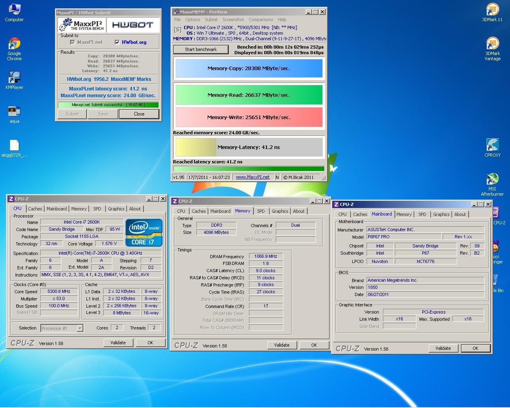Click the MaxxMEM² title bar icon

[x=176, y=12]
